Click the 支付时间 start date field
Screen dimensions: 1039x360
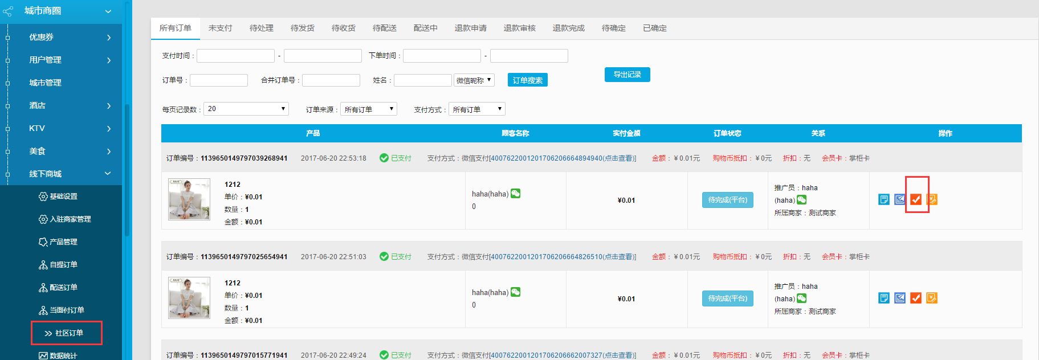click(236, 56)
